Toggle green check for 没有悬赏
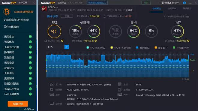 pyautogui.click(x=30, y=58)
